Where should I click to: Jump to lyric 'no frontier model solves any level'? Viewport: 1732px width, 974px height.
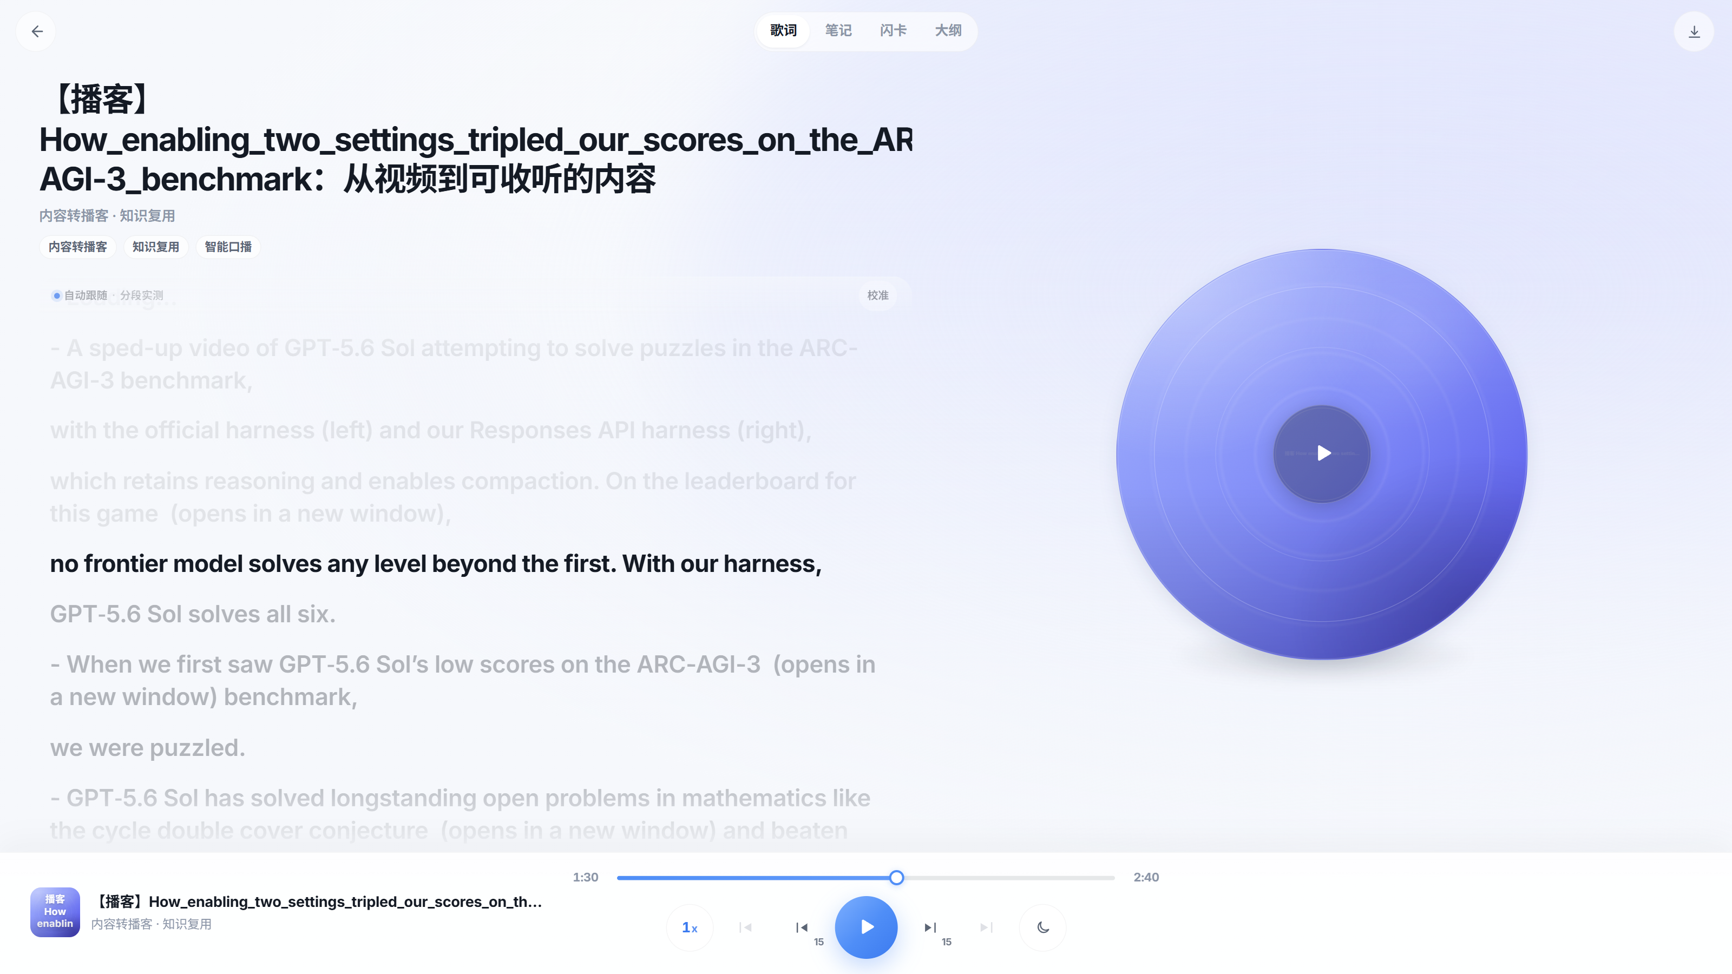click(x=436, y=563)
